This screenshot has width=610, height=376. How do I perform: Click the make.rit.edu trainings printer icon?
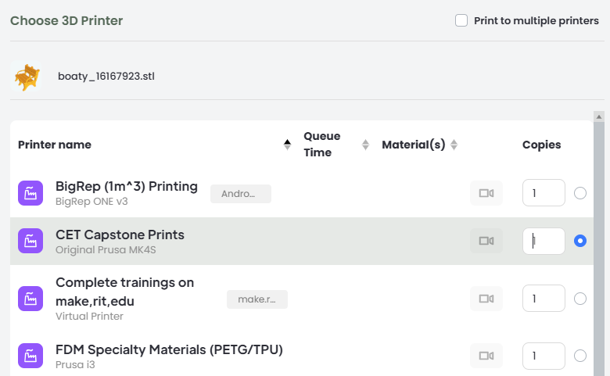coord(30,299)
